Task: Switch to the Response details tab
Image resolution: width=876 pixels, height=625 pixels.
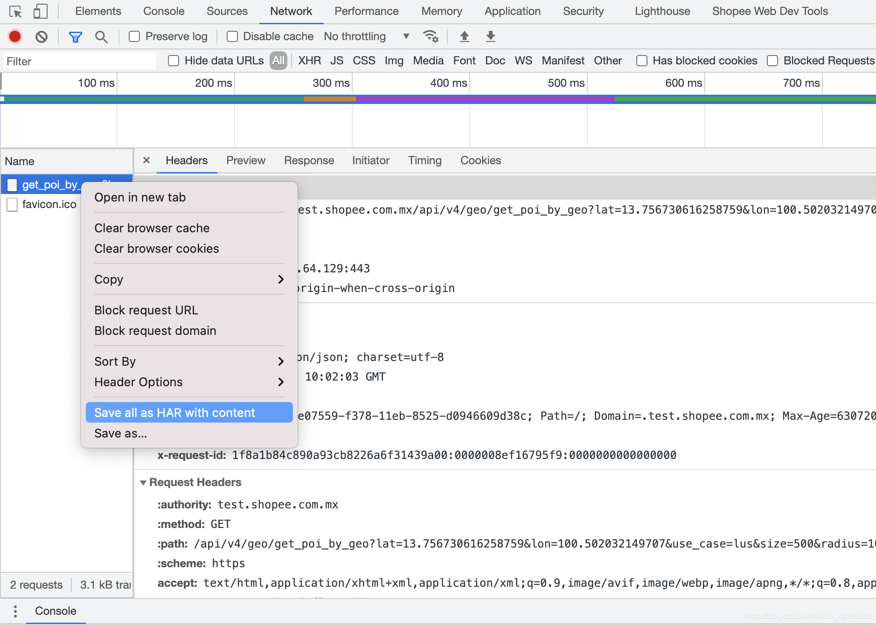Action: click(x=309, y=160)
